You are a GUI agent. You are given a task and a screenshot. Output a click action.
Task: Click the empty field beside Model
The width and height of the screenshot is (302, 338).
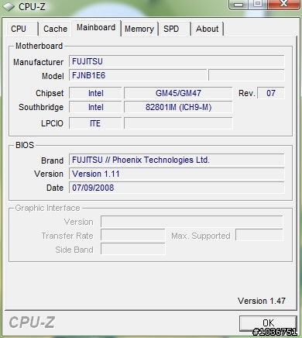[x=246, y=75]
